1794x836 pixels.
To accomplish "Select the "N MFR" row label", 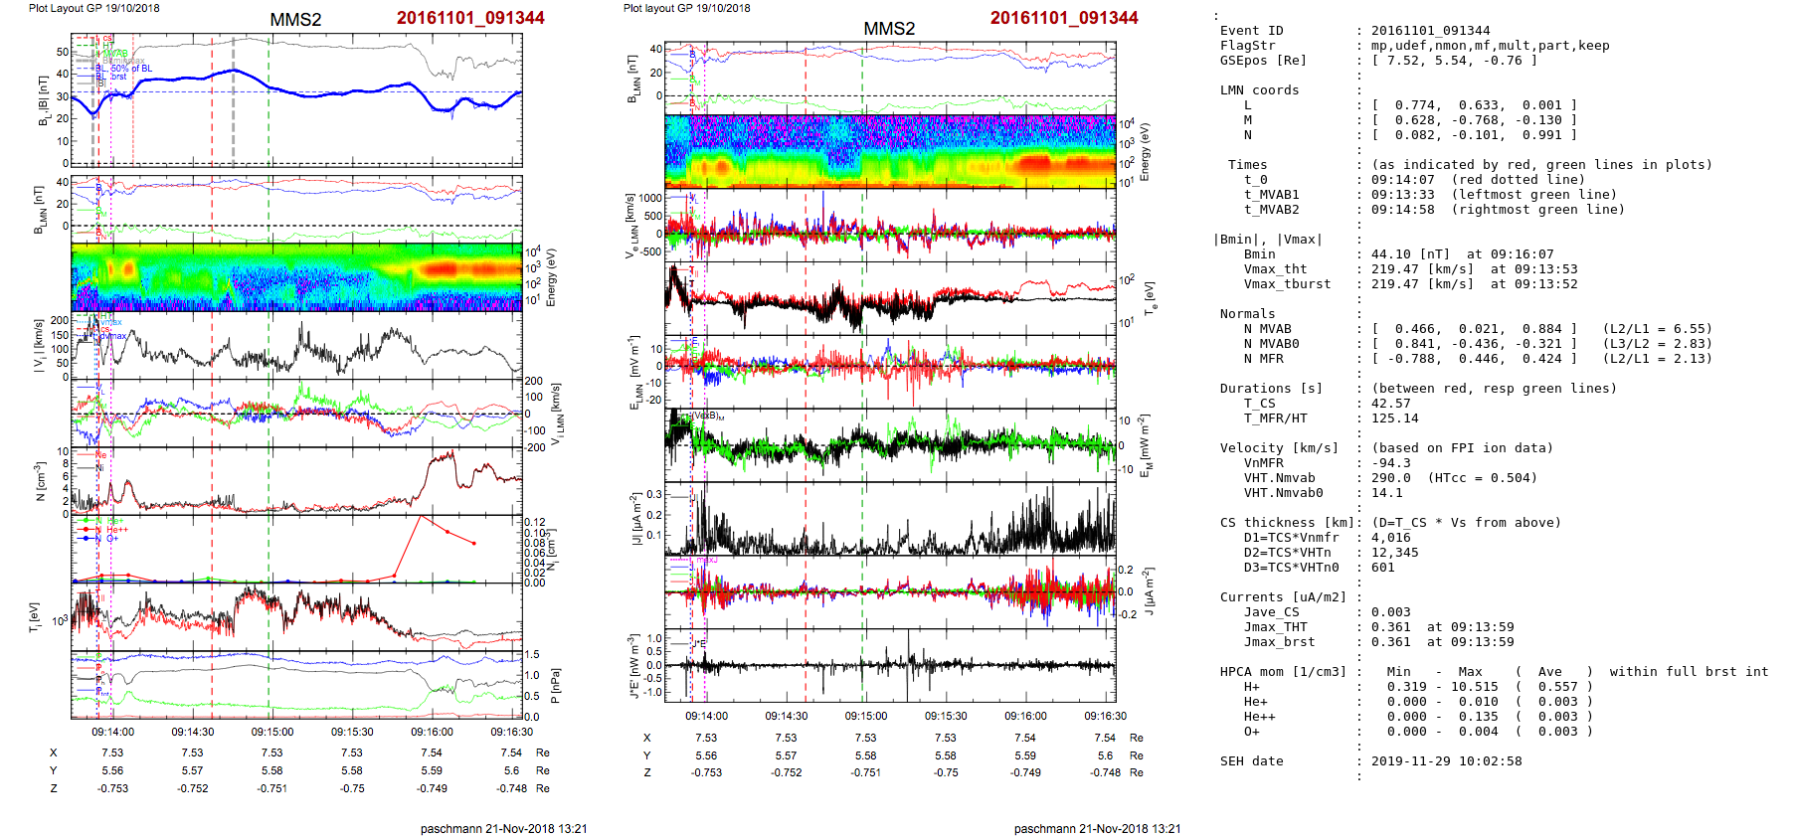I will [1264, 359].
